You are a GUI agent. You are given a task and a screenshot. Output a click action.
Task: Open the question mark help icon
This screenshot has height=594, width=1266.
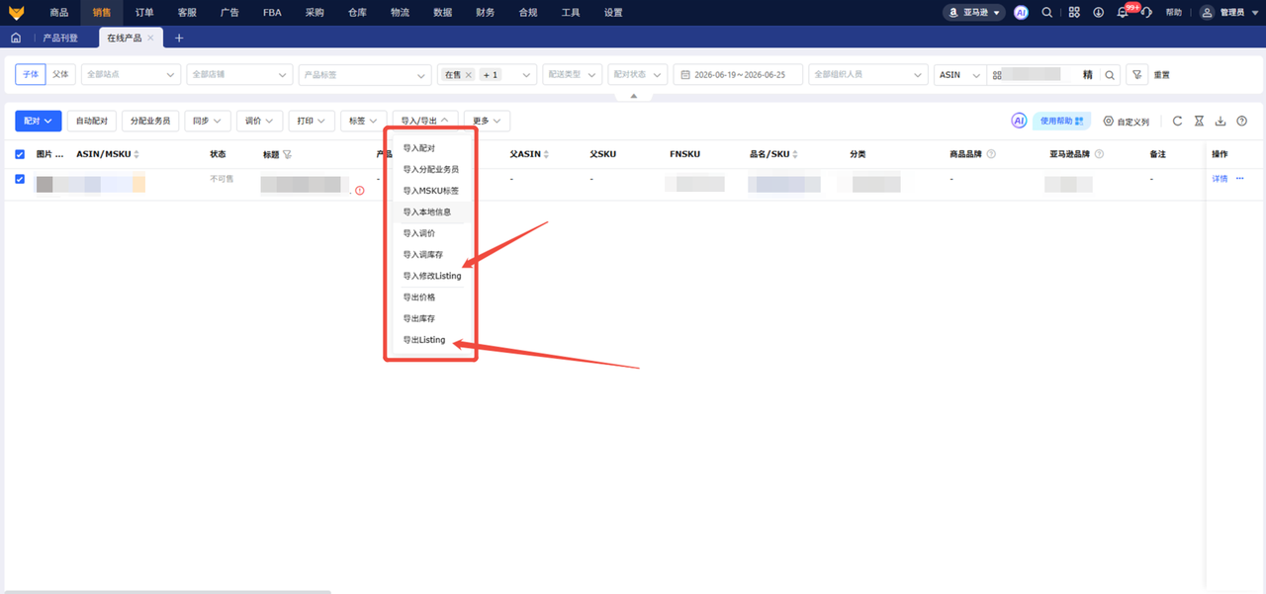(x=1242, y=121)
